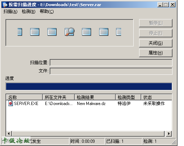This screenshot has height=146, width=184.
Task: Click the disabled 停止(F) button
Action: pyautogui.click(x=156, y=33)
